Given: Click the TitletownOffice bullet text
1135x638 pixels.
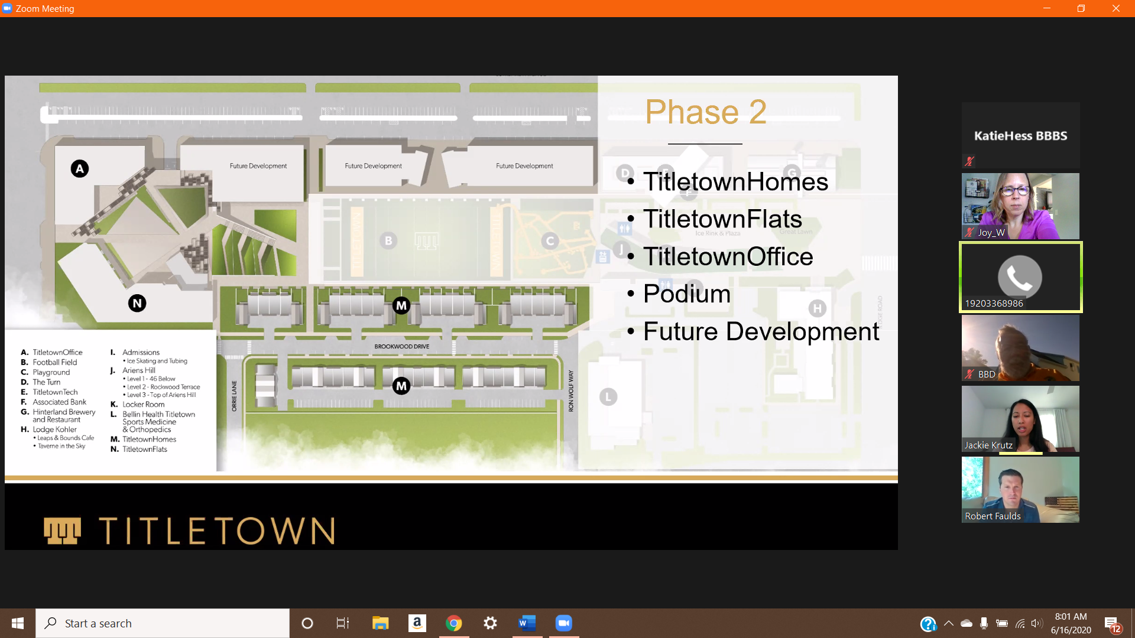Looking at the screenshot, I should click(728, 256).
